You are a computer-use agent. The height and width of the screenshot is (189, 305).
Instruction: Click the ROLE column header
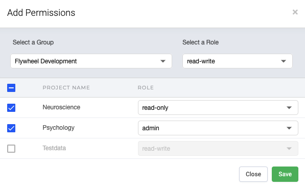[x=146, y=88]
